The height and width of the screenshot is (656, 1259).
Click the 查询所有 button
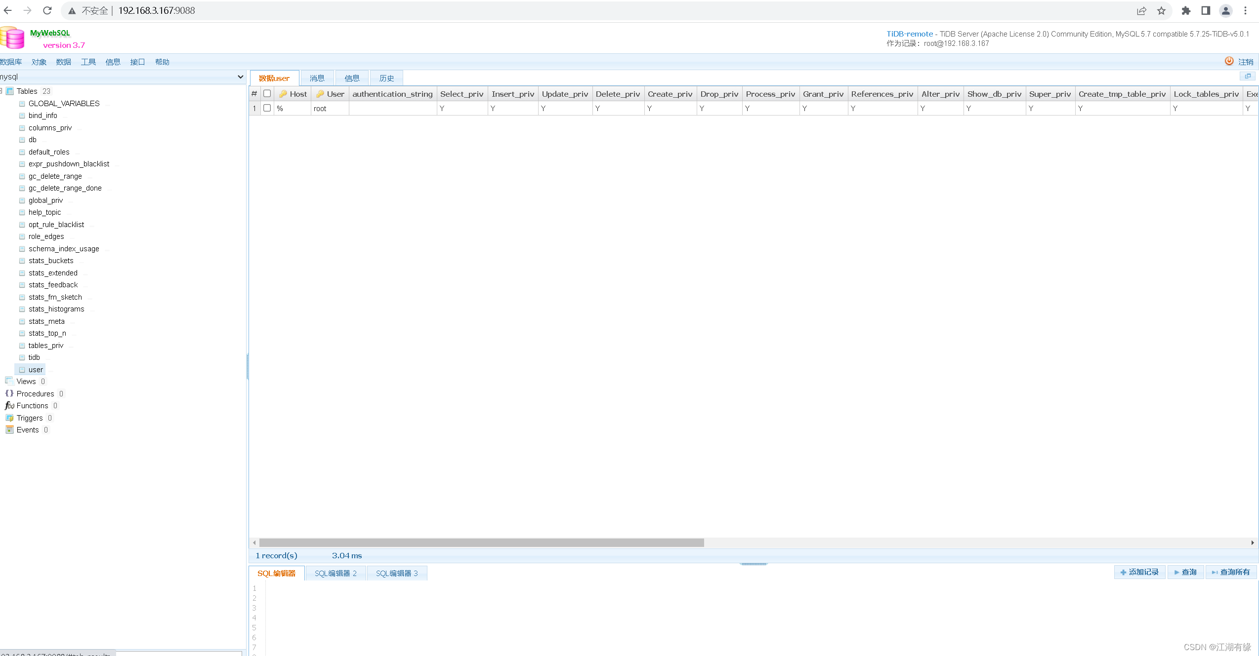1231,572
